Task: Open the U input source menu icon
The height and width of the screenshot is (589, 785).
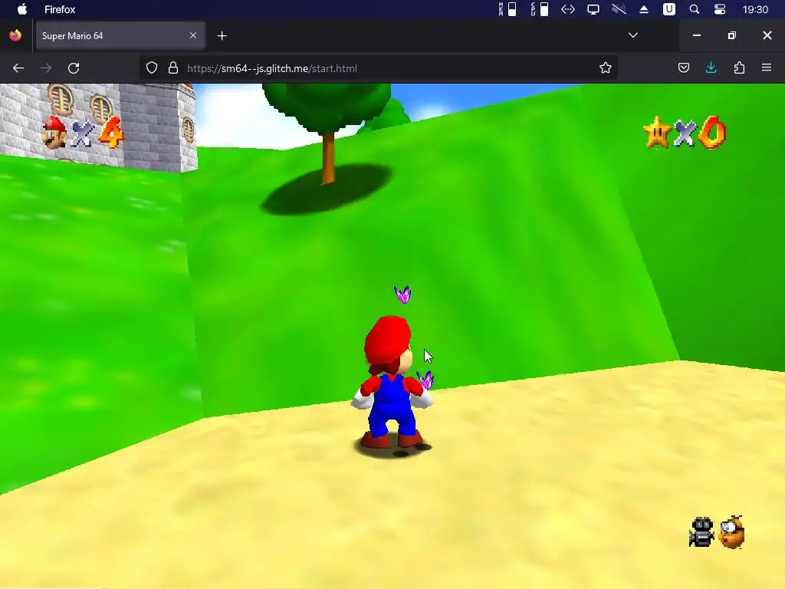Action: [x=668, y=9]
